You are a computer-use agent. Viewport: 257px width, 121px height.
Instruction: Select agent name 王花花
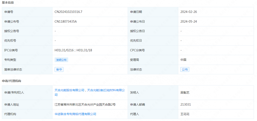click(185, 114)
